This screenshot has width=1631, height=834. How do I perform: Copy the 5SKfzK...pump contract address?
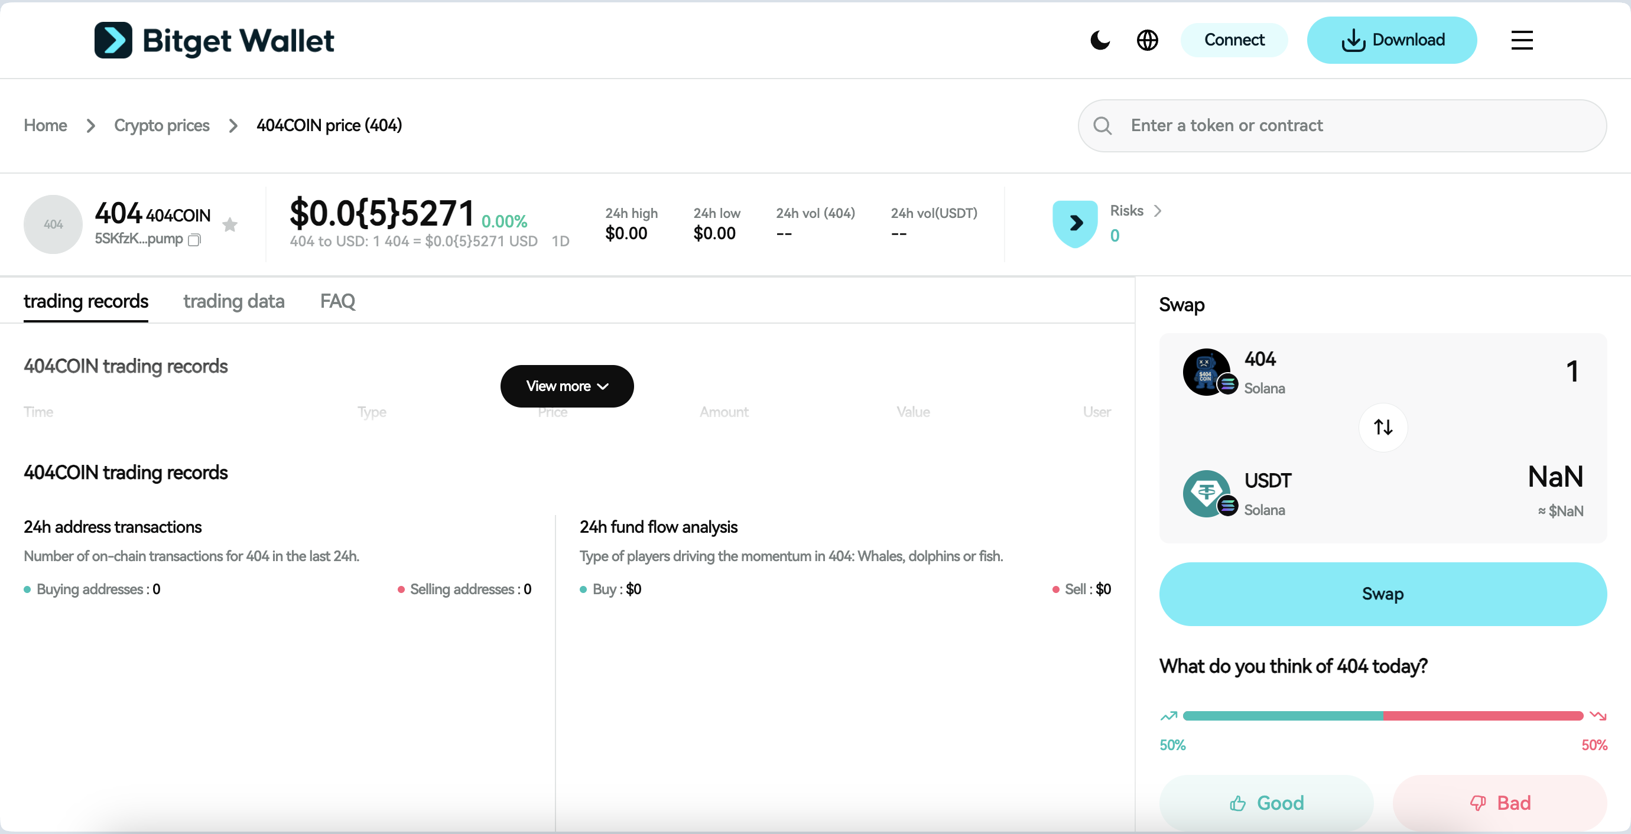(194, 240)
